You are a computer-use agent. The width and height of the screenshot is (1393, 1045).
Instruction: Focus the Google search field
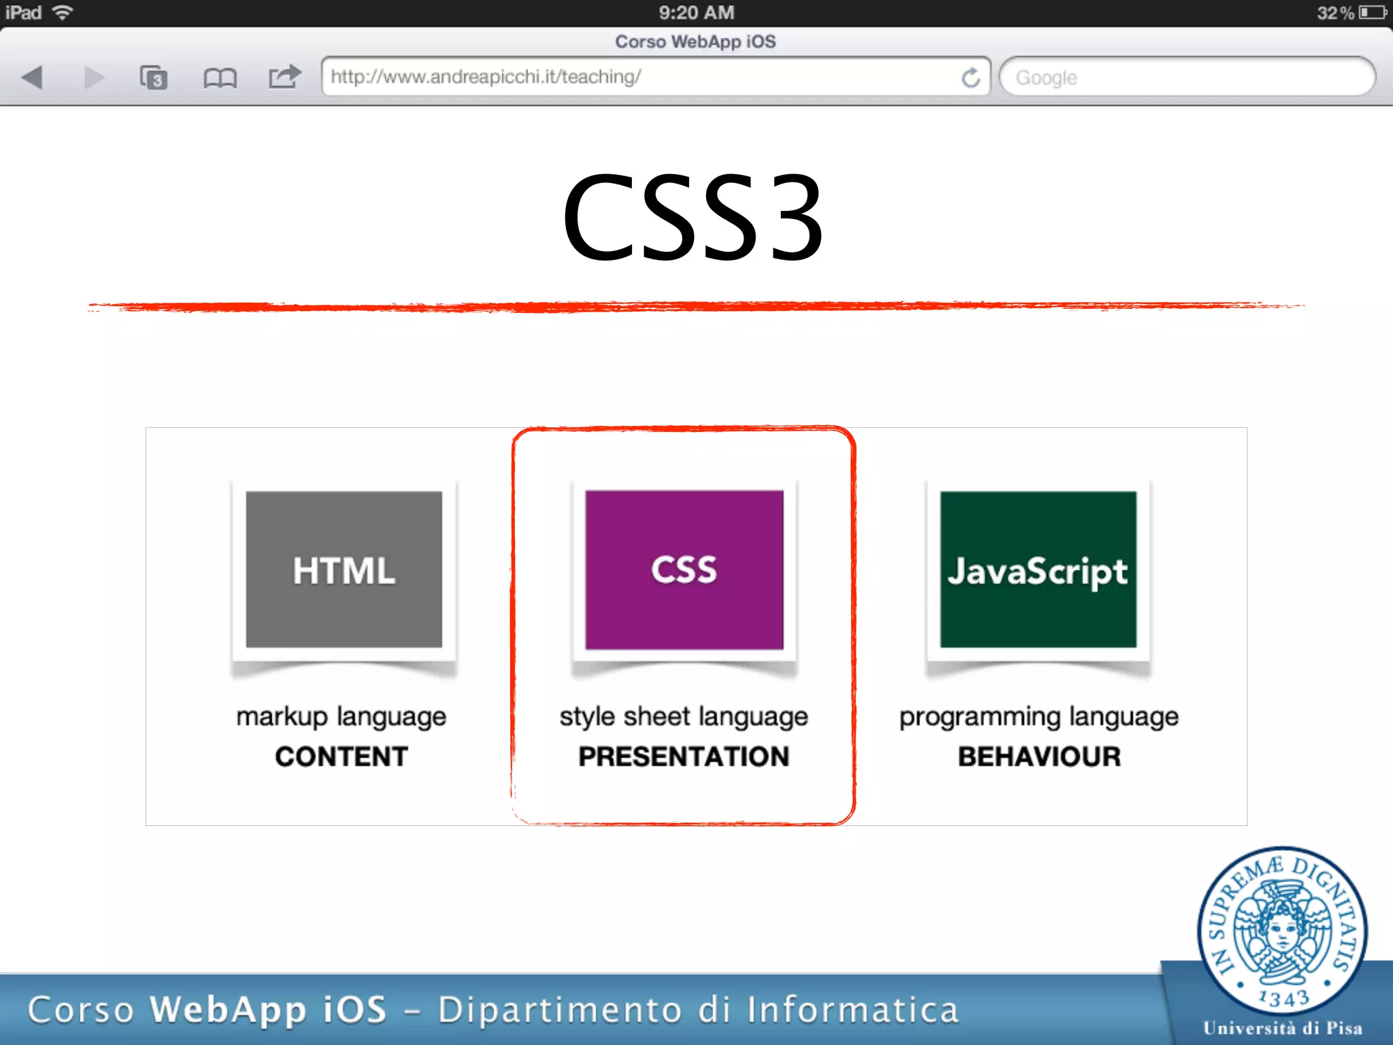(x=1187, y=78)
